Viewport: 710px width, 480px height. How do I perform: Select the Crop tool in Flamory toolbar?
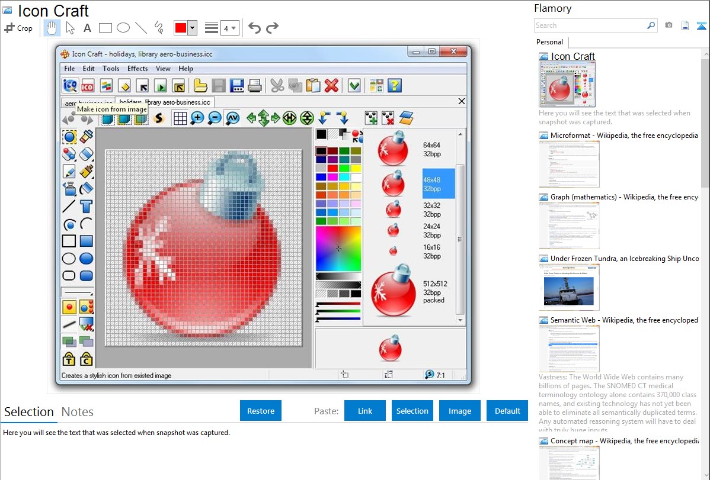(x=18, y=28)
